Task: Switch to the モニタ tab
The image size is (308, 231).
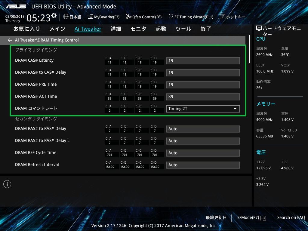Action: [x=138, y=29]
